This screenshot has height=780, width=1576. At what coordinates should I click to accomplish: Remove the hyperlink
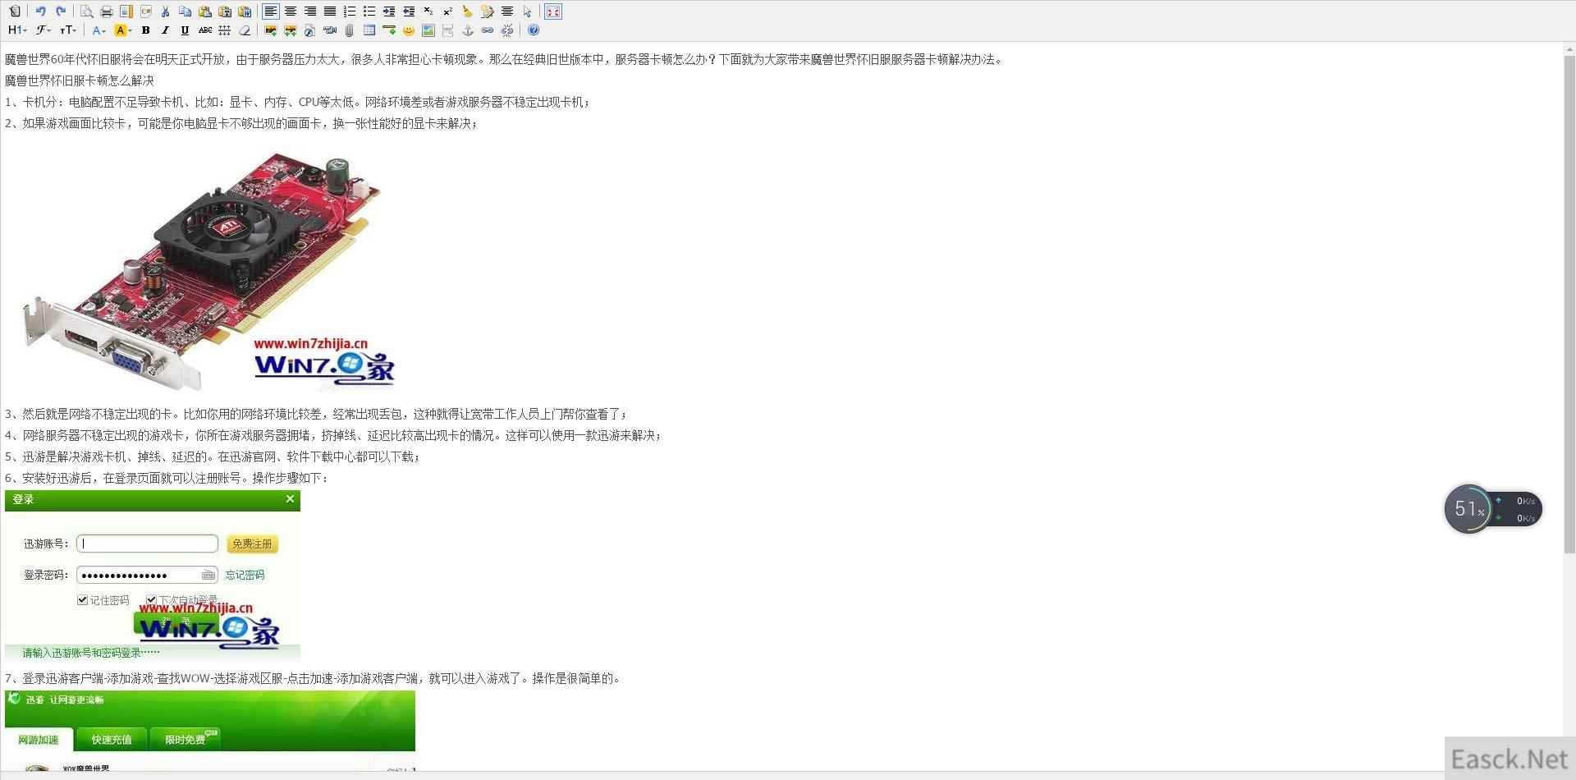pos(507,30)
